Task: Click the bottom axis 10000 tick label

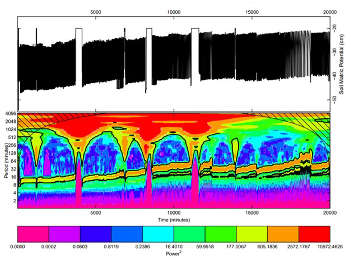Action: pyautogui.click(x=174, y=213)
